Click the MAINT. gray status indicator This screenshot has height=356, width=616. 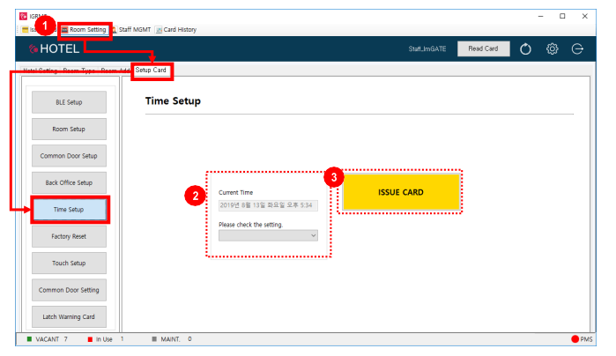(154, 339)
